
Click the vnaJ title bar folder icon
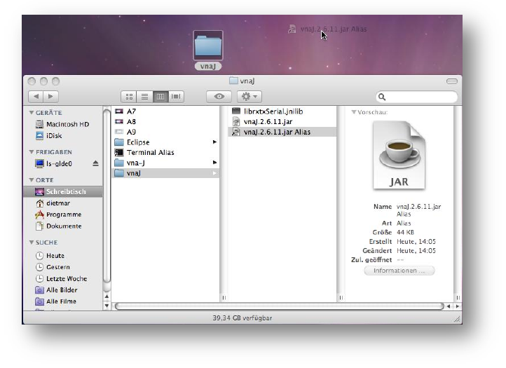coord(233,81)
